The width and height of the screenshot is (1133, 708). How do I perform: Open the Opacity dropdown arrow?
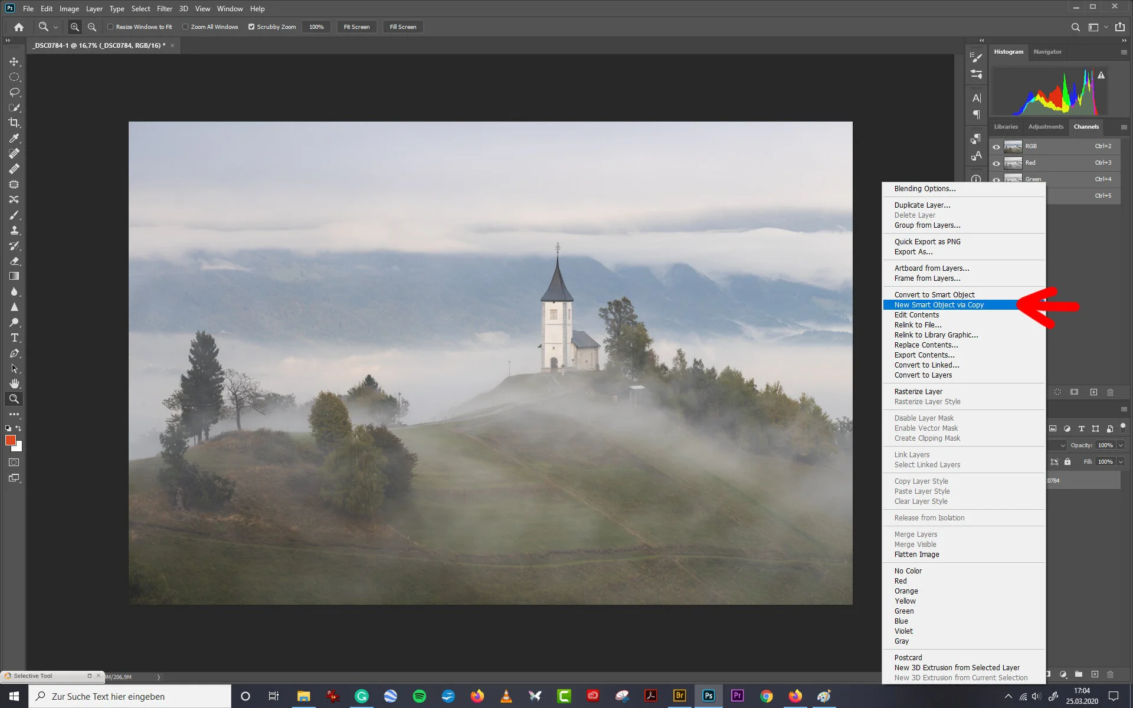coord(1121,445)
